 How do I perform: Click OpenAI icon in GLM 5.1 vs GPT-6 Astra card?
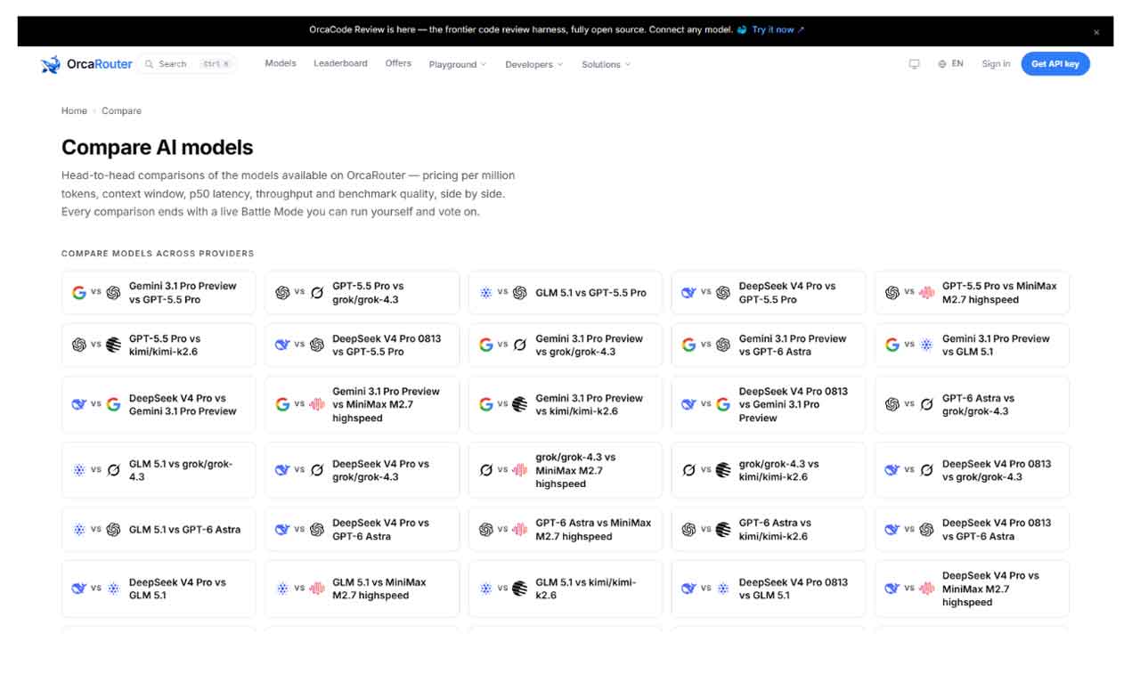coord(113,530)
